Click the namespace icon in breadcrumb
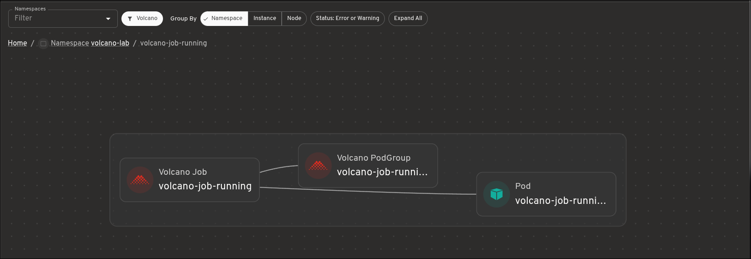Viewport: 751px width, 259px height. tap(43, 44)
